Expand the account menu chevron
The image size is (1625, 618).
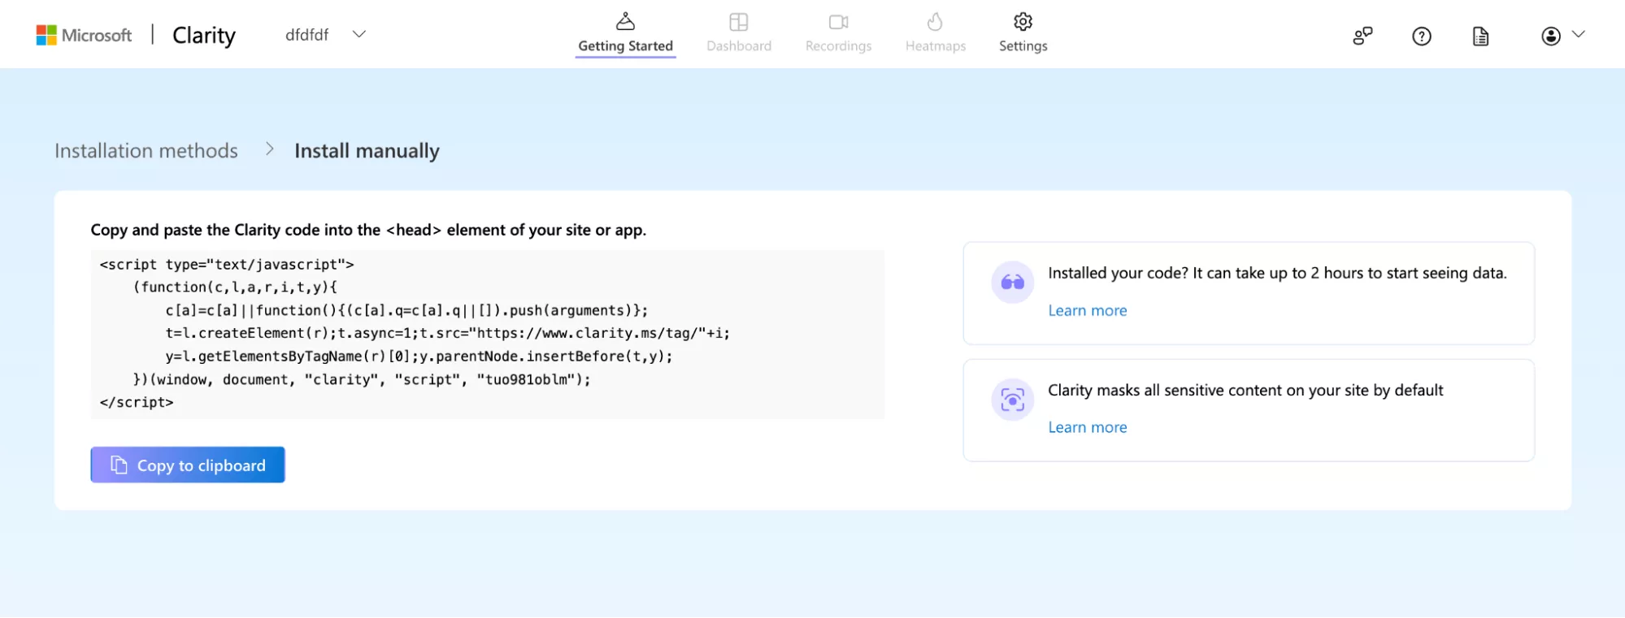tap(1578, 34)
